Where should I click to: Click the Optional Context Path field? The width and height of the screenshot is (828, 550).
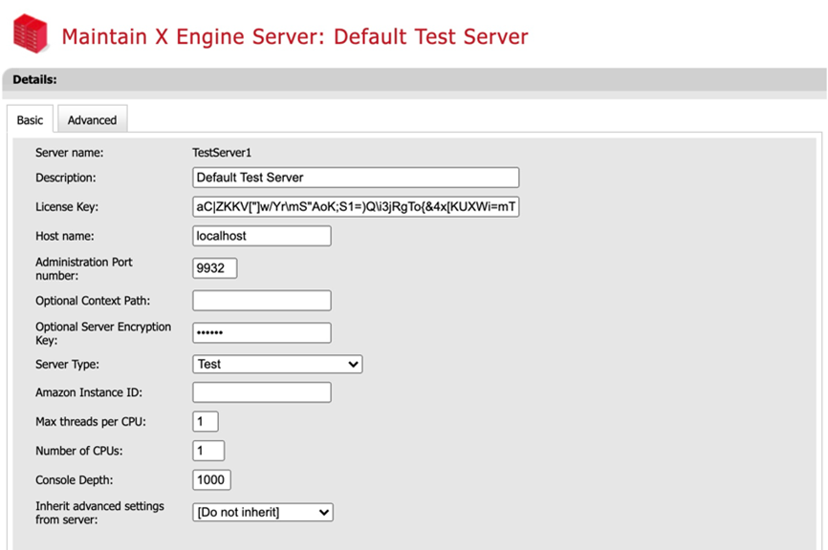coord(262,301)
